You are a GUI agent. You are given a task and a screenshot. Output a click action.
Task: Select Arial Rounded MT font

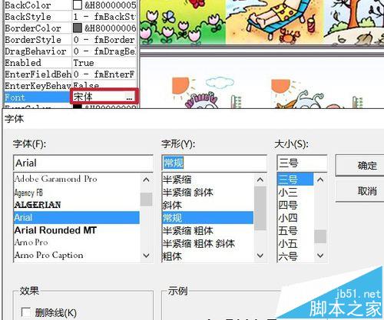point(55,230)
